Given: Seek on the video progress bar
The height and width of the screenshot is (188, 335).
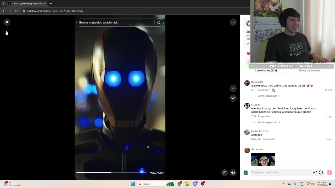Looking at the screenshot, I should pos(111,173).
